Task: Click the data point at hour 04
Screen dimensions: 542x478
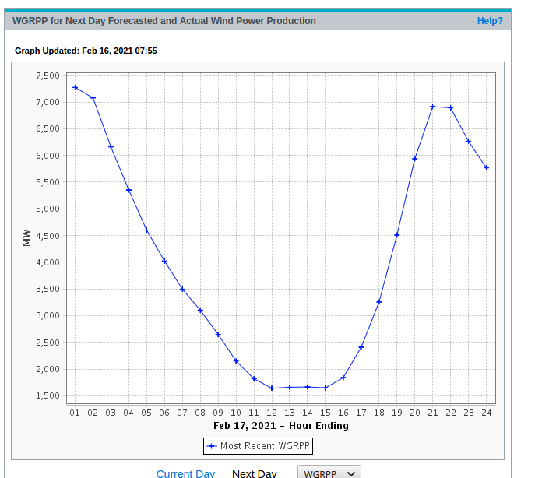Action: pos(129,190)
